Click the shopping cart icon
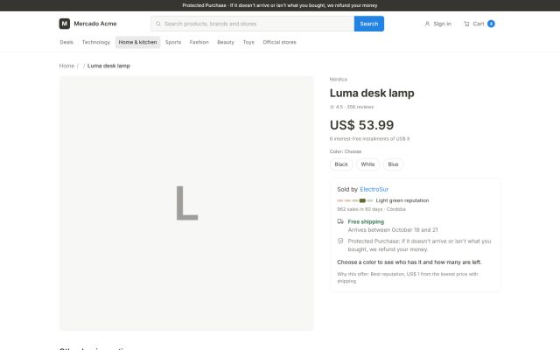Screen dimensions: 560x350 466,24
